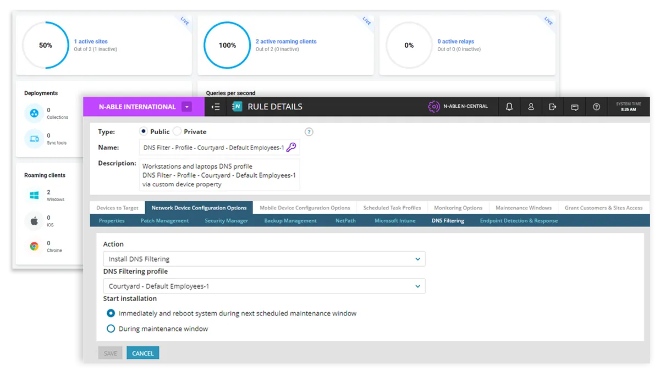Choose During maintenance window option
Image resolution: width=660 pixels, height=371 pixels.
coord(111,329)
